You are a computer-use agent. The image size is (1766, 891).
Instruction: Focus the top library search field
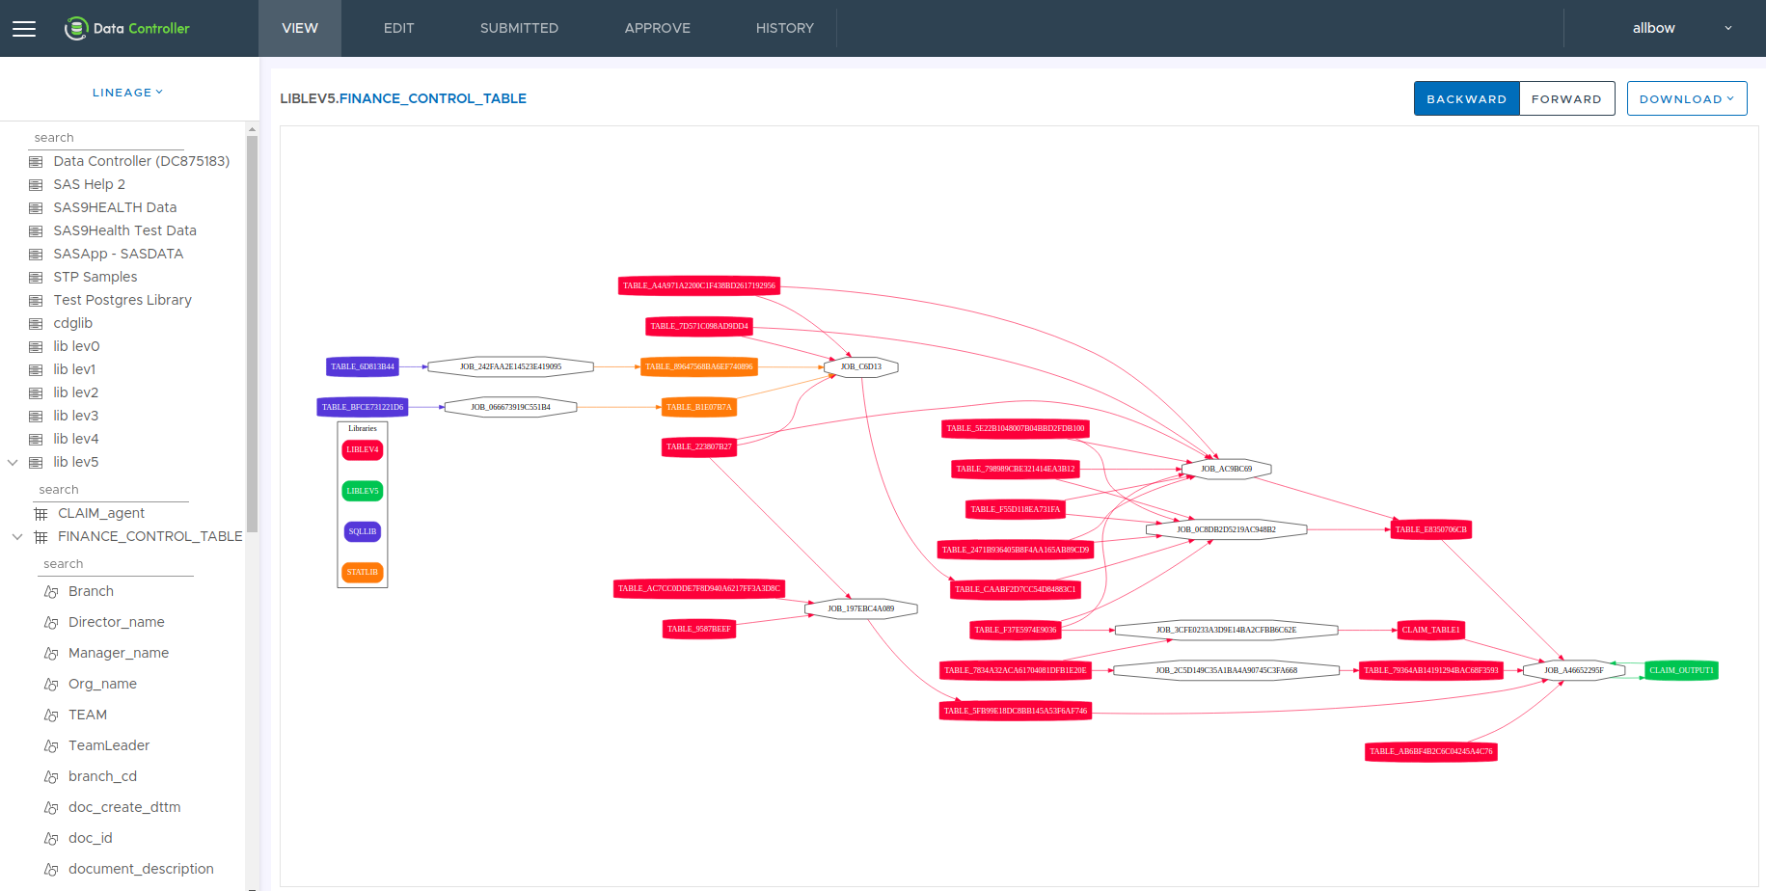[106, 138]
